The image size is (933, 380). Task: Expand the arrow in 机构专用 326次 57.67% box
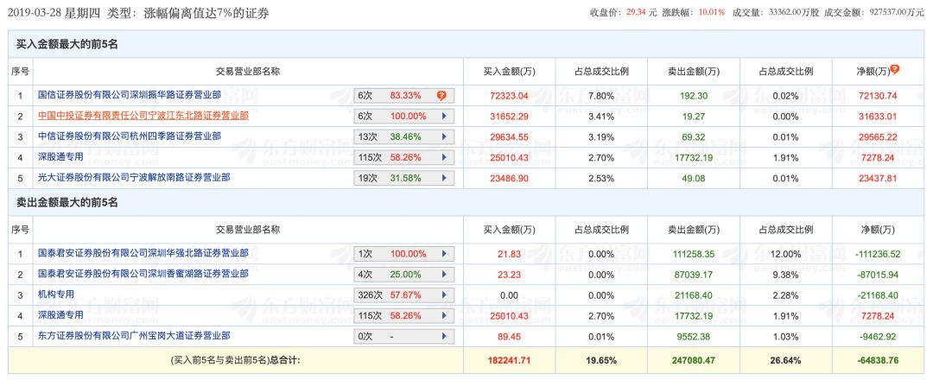[444, 295]
